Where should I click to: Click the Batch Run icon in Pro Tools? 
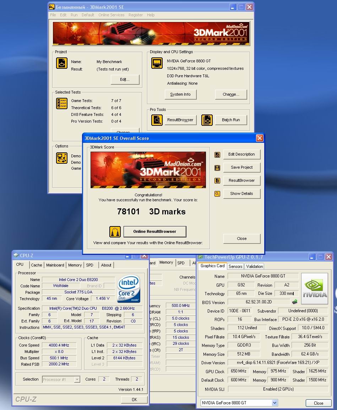[207, 120]
